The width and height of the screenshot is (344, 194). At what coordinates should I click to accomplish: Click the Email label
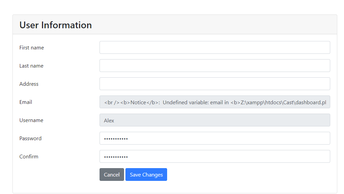click(26, 102)
